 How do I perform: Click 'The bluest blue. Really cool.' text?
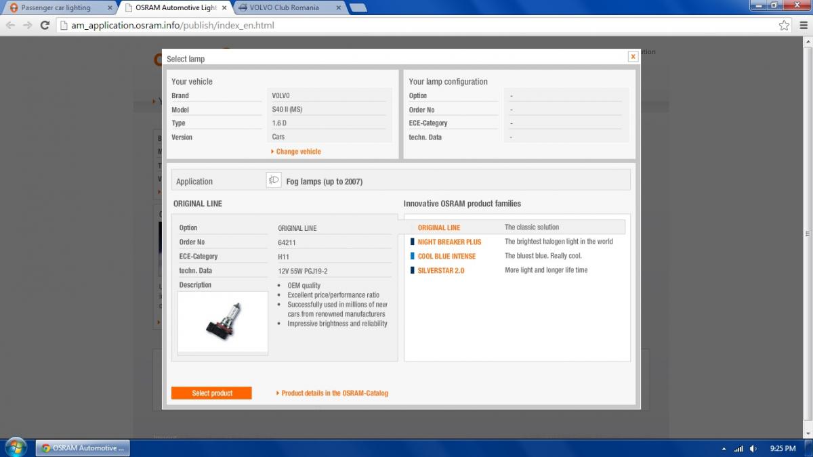tap(543, 256)
